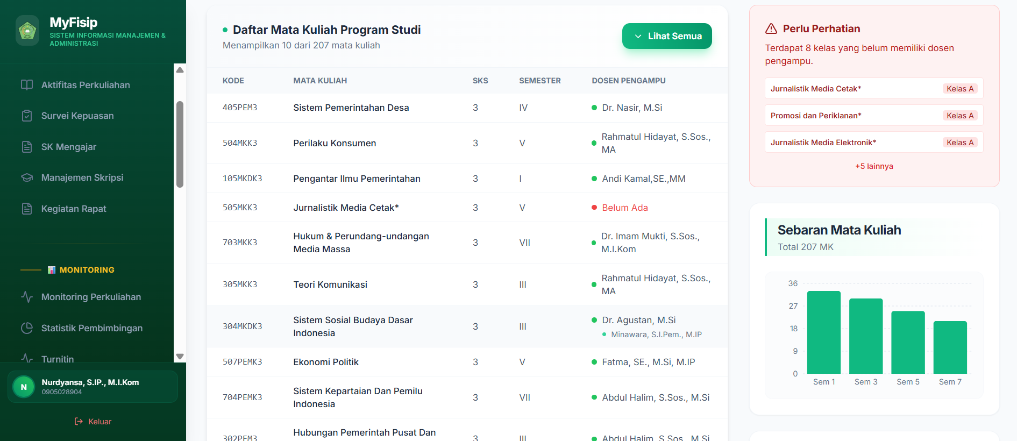Click the warning triangle icon in Perlu Perhatian
Screen dimensions: 1017x441
click(x=771, y=29)
